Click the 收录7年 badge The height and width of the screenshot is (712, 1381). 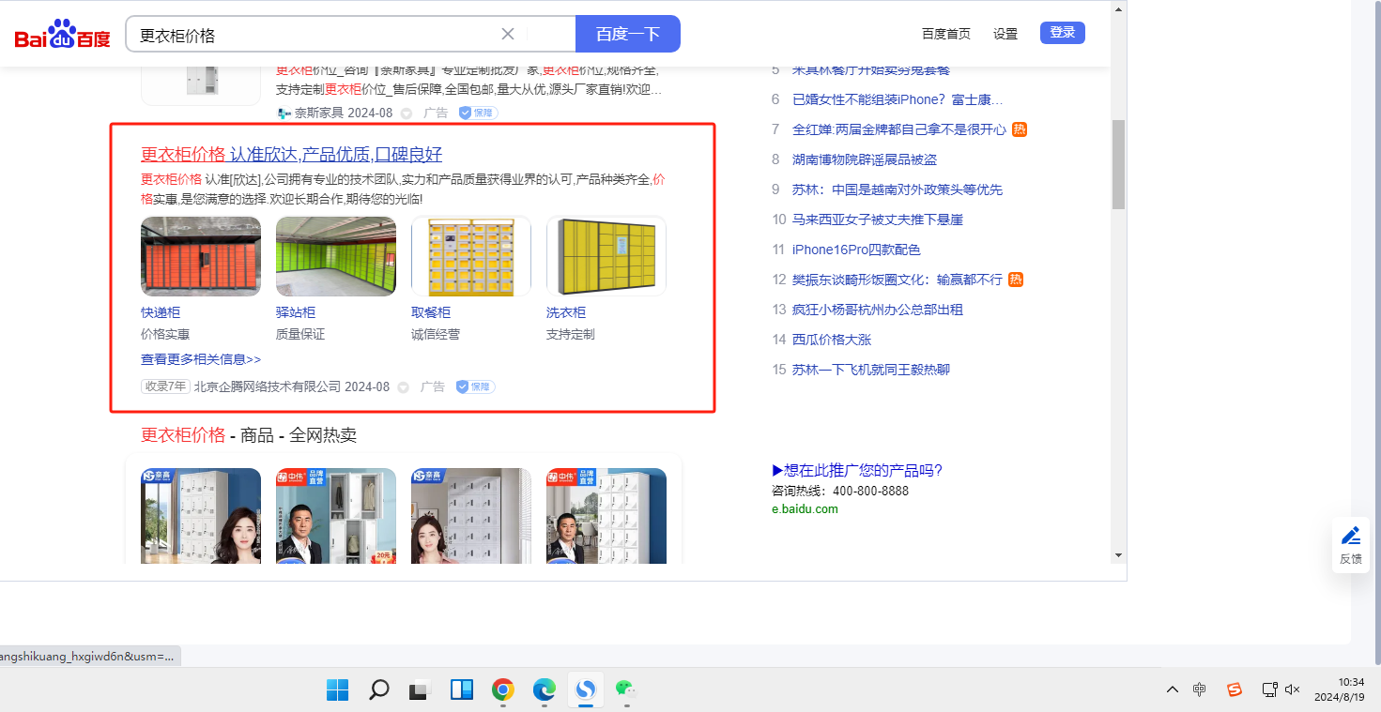pos(165,386)
